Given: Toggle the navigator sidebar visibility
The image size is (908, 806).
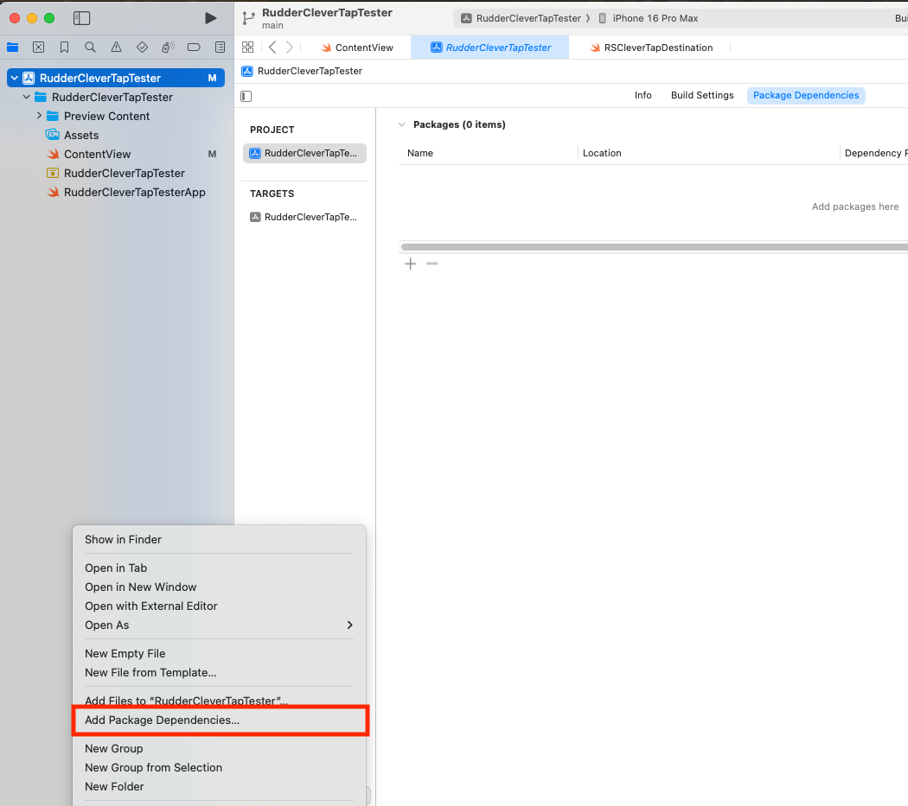Looking at the screenshot, I should pyautogui.click(x=81, y=18).
